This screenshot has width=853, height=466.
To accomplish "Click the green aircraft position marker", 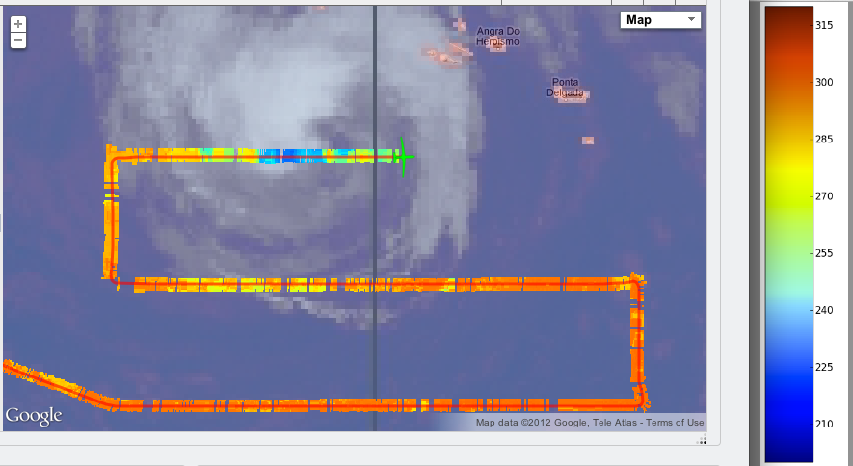I will tap(404, 155).
